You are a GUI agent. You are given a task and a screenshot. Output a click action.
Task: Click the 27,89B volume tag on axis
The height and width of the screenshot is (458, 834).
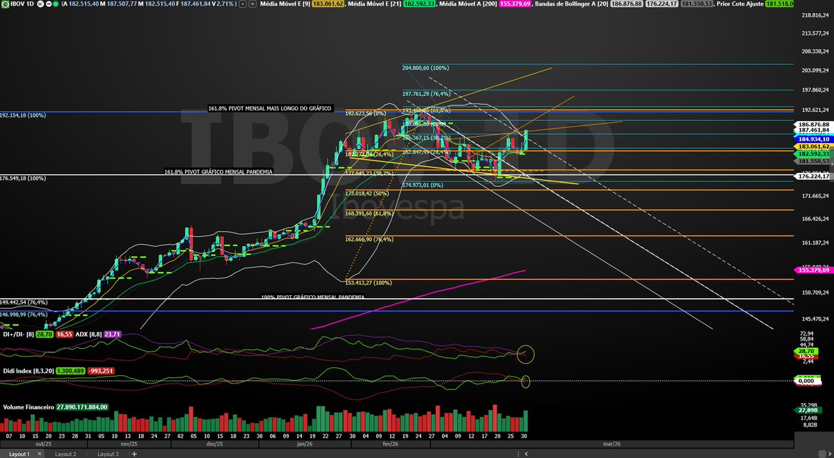808,410
